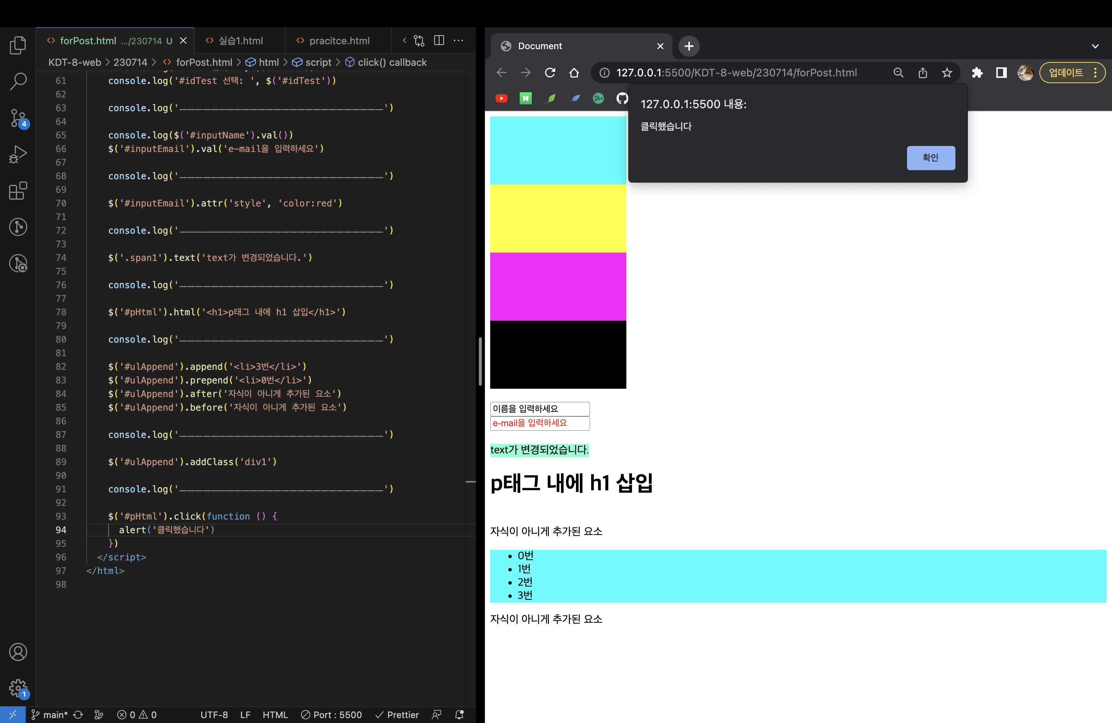
Task: Click the feedback/person icon in status bar
Action: (436, 715)
